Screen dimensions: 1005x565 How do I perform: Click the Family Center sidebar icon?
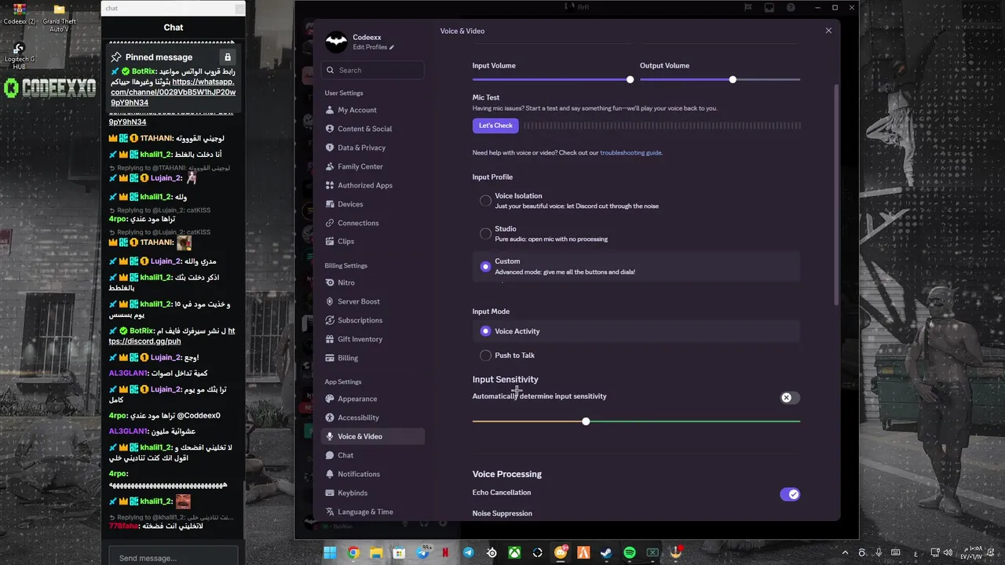pyautogui.click(x=330, y=166)
